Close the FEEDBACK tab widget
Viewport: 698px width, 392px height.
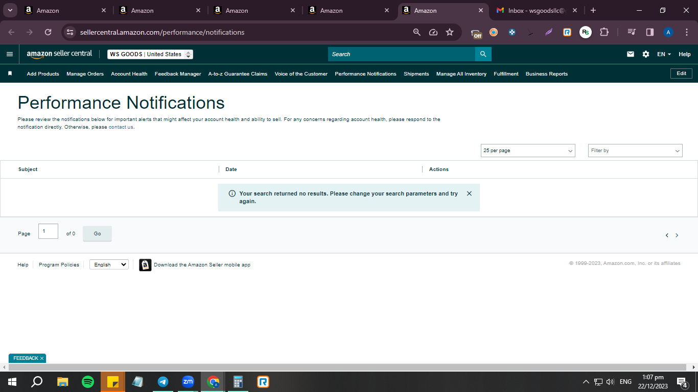[x=42, y=358]
